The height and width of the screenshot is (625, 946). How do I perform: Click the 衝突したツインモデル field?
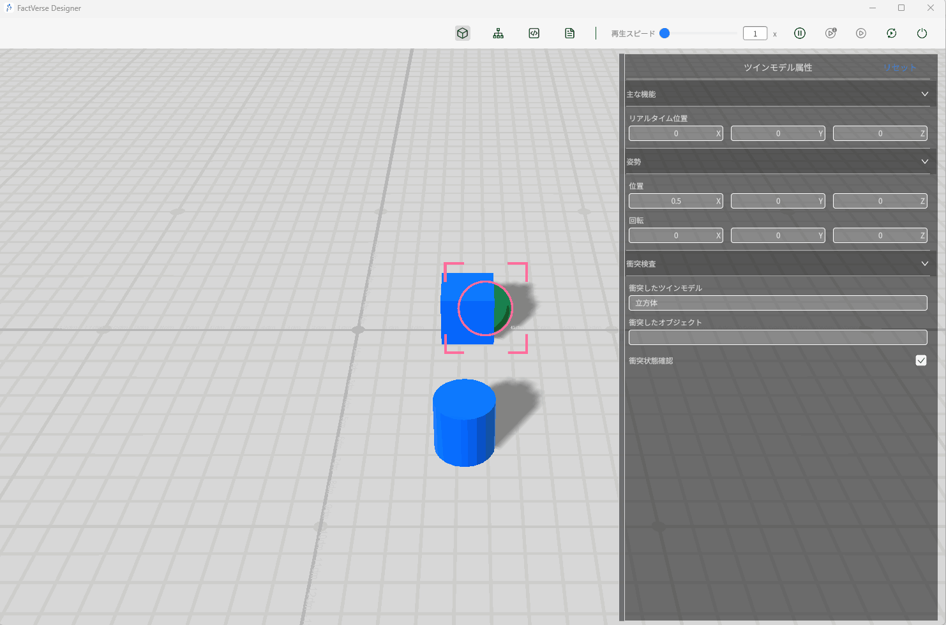(777, 303)
